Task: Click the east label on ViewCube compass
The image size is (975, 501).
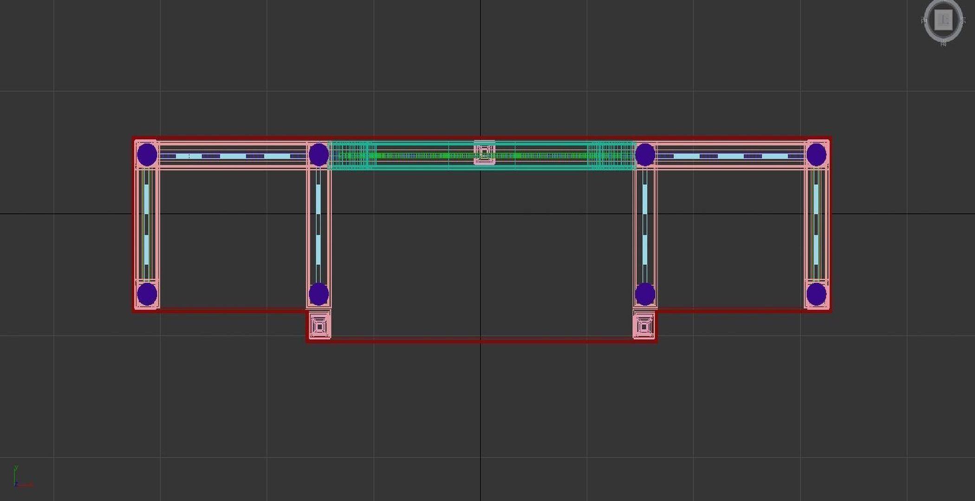Action: (x=963, y=20)
